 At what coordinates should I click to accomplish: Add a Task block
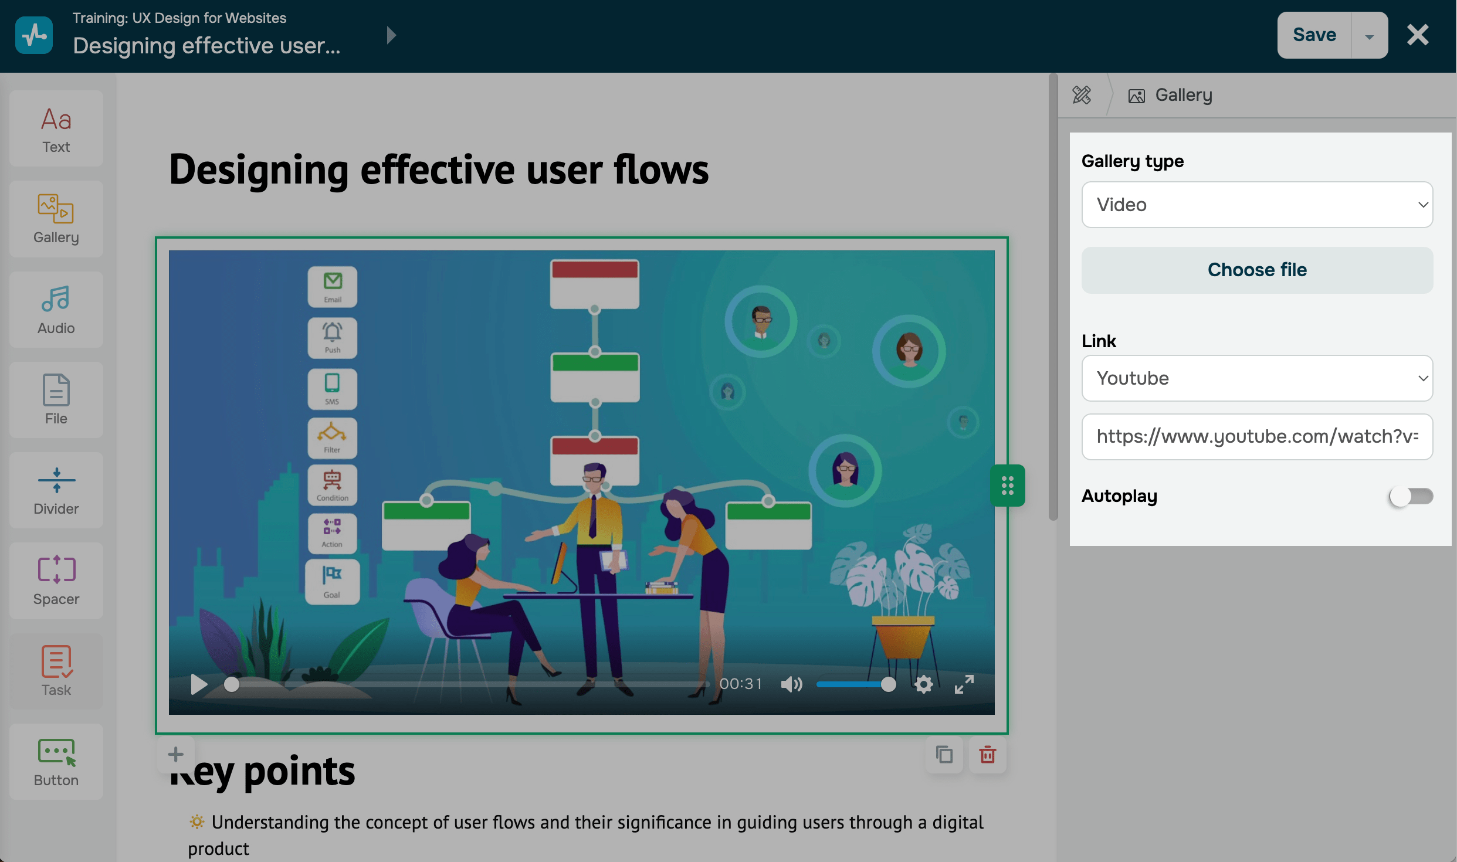56,671
